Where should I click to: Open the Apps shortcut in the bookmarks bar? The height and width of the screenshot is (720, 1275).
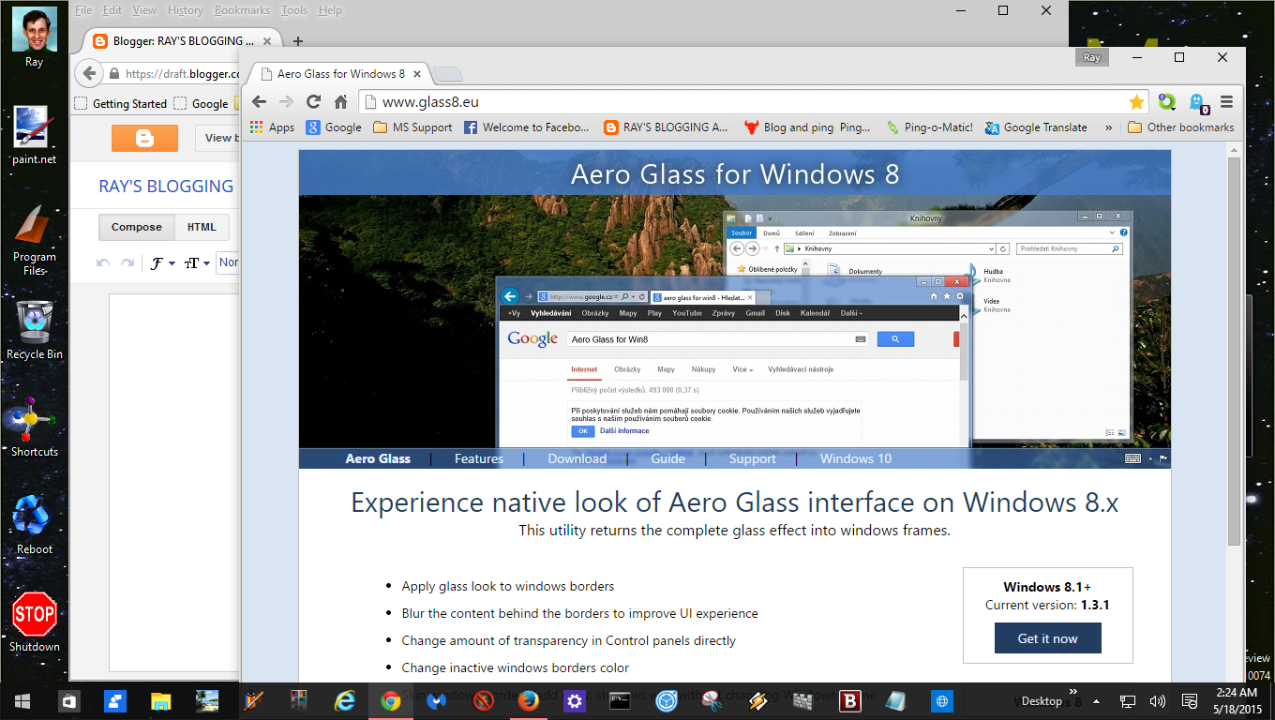click(x=272, y=127)
